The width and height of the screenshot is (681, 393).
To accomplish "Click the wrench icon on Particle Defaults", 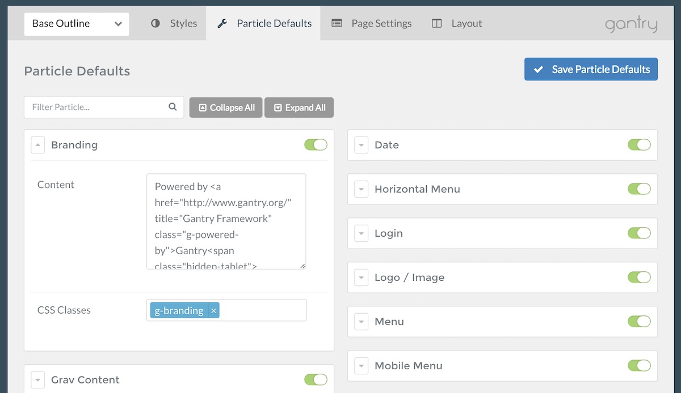I will pos(222,23).
